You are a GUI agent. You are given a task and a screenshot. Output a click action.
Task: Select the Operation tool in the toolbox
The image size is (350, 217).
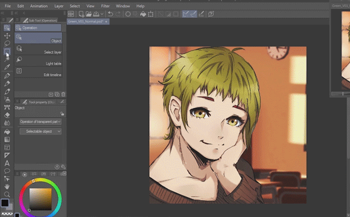[x=7, y=28]
